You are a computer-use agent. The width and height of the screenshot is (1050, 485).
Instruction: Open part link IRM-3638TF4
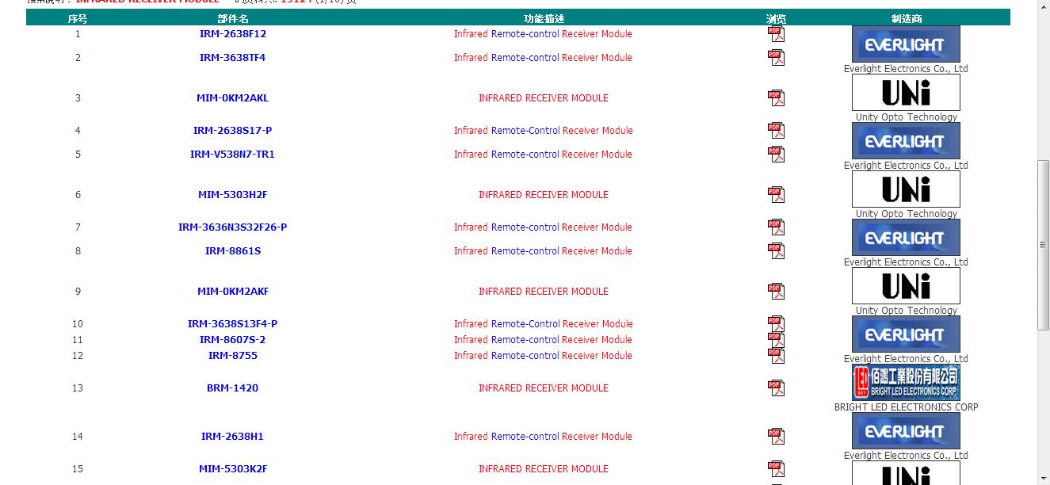point(233,58)
